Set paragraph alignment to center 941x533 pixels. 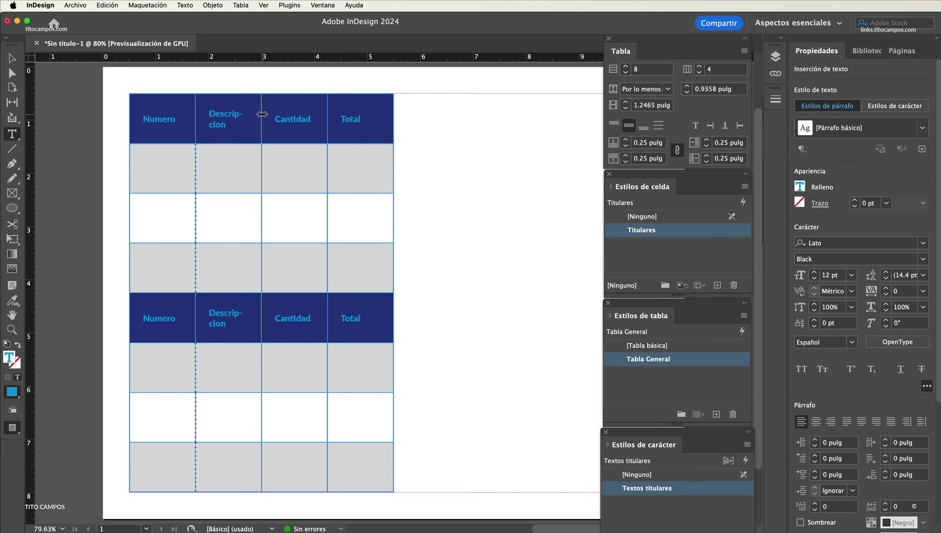(x=816, y=422)
